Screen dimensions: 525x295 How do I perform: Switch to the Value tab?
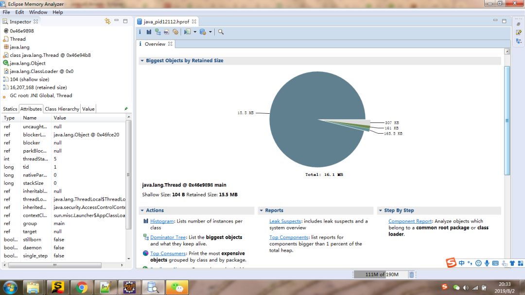point(88,109)
